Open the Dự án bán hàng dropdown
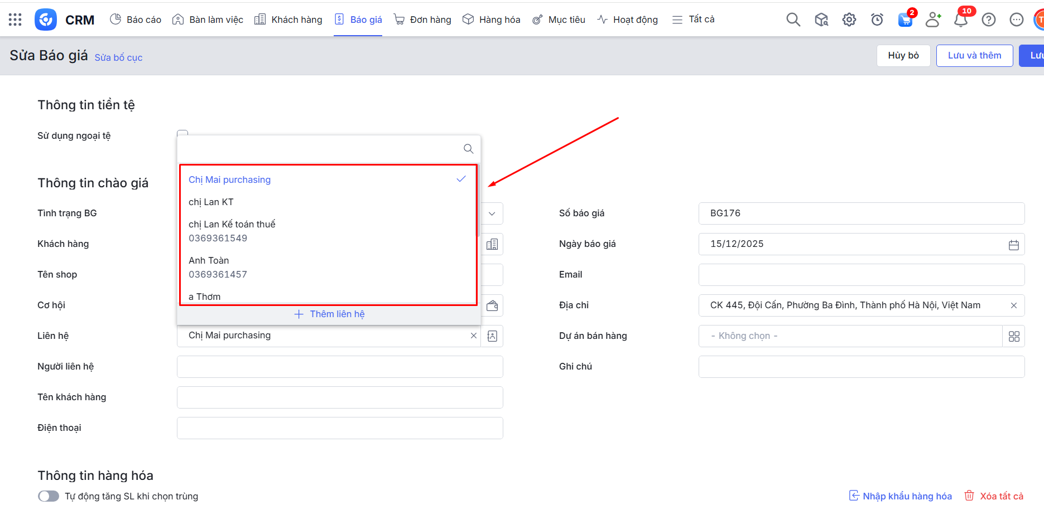Viewport: 1044px width, 510px height. 850,336
